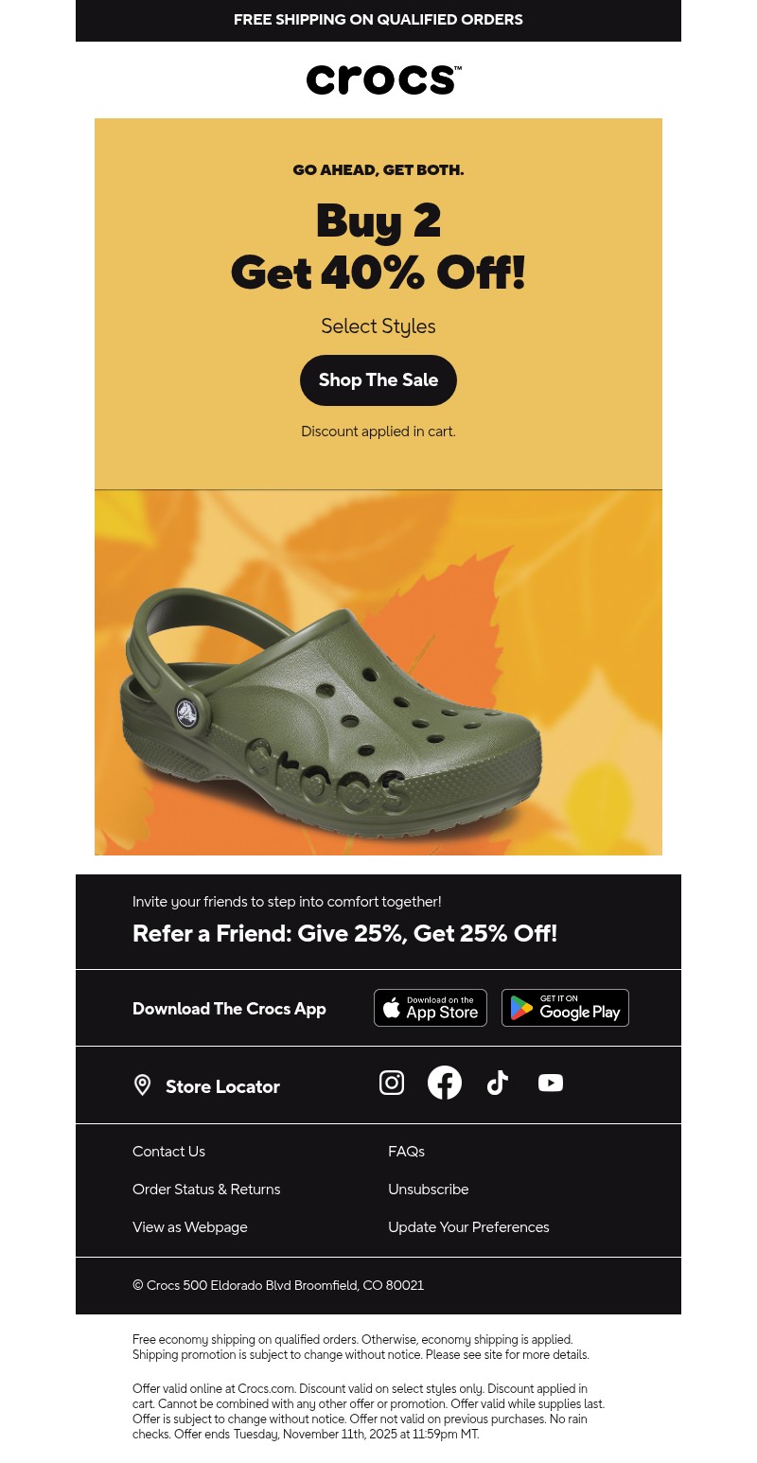
Task: Open the TikTok icon link
Action: click(x=498, y=1083)
